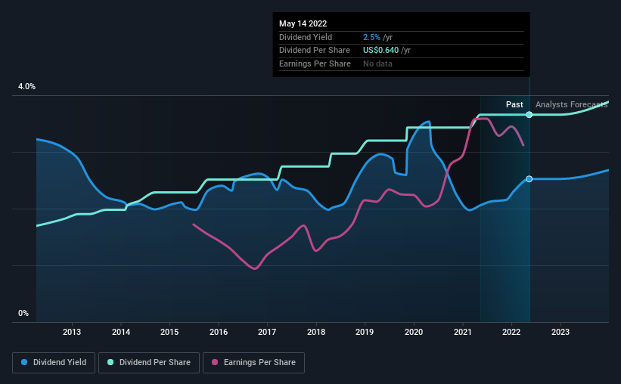Click the 2017 x-axis label

[267, 332]
